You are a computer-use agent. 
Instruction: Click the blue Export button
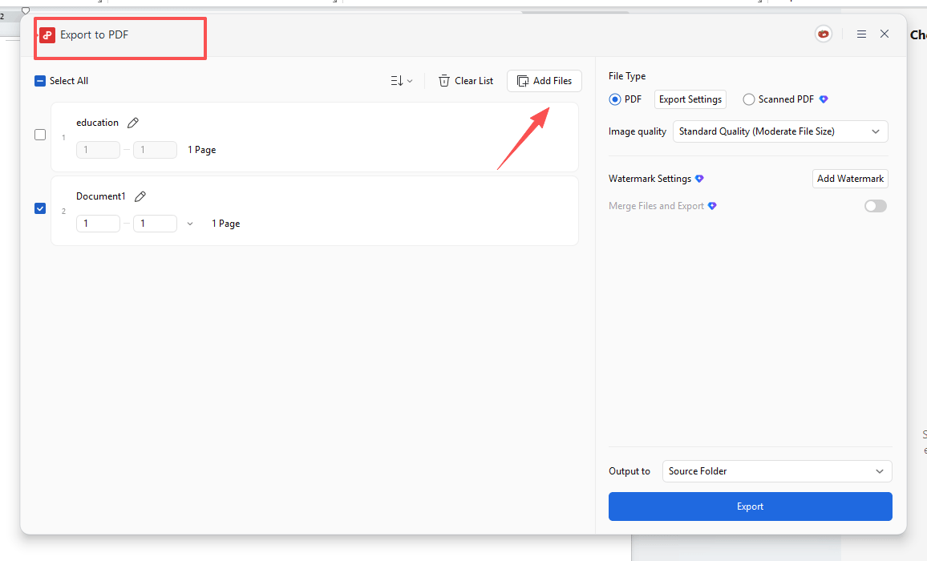[x=751, y=507]
